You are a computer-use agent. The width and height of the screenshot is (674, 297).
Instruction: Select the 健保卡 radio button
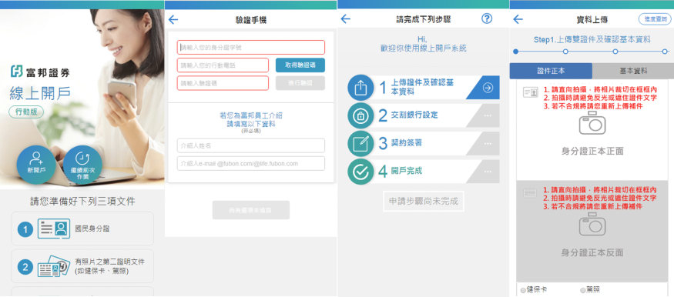(523, 290)
